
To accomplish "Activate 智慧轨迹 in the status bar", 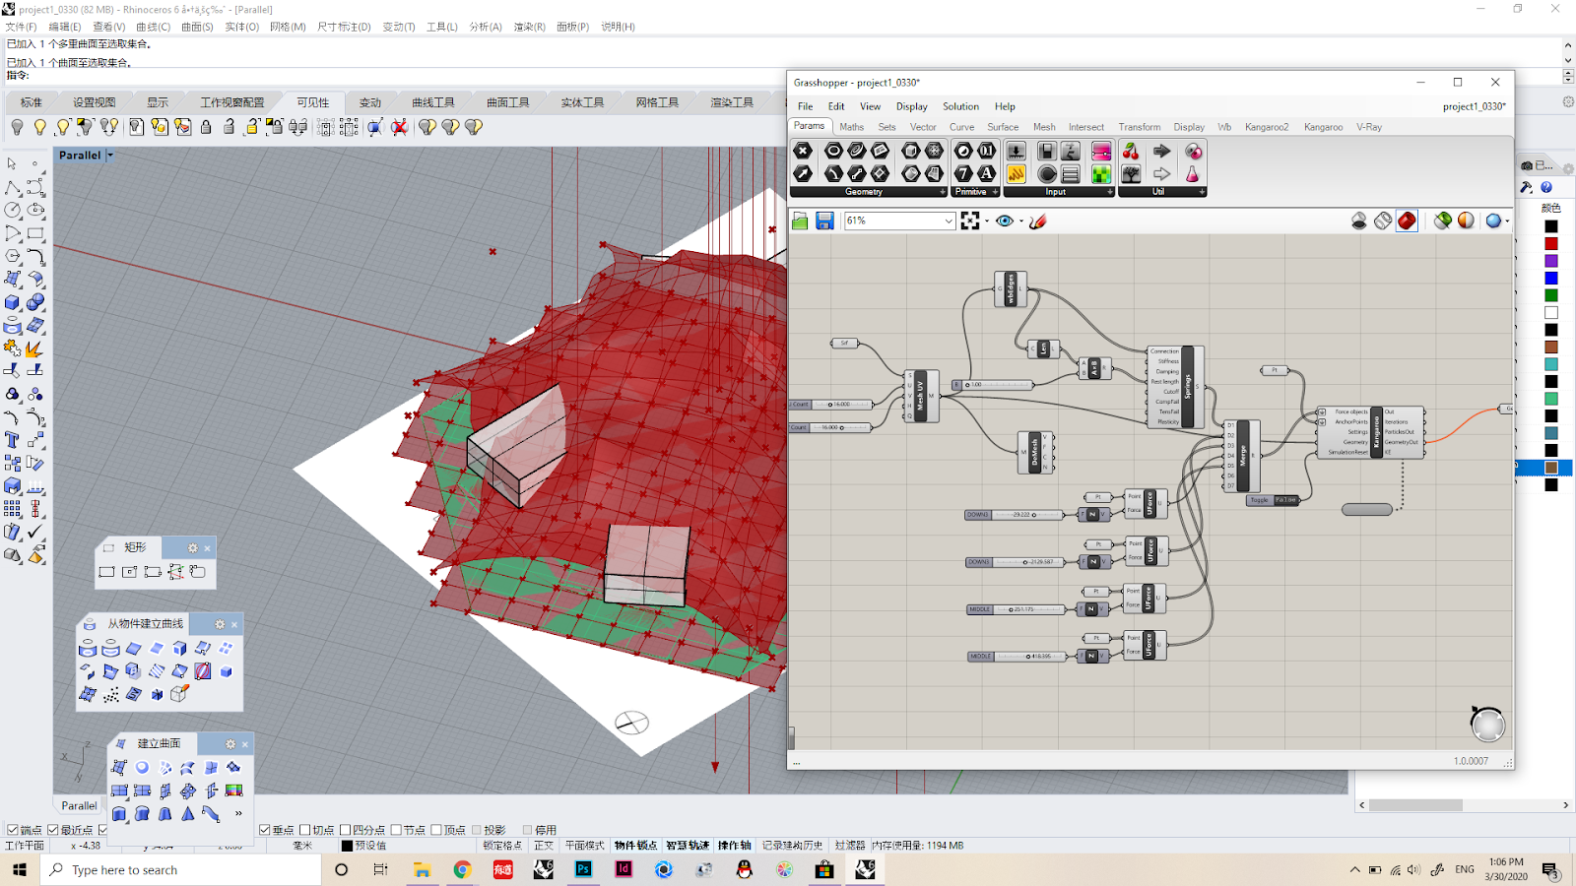I will (x=689, y=845).
